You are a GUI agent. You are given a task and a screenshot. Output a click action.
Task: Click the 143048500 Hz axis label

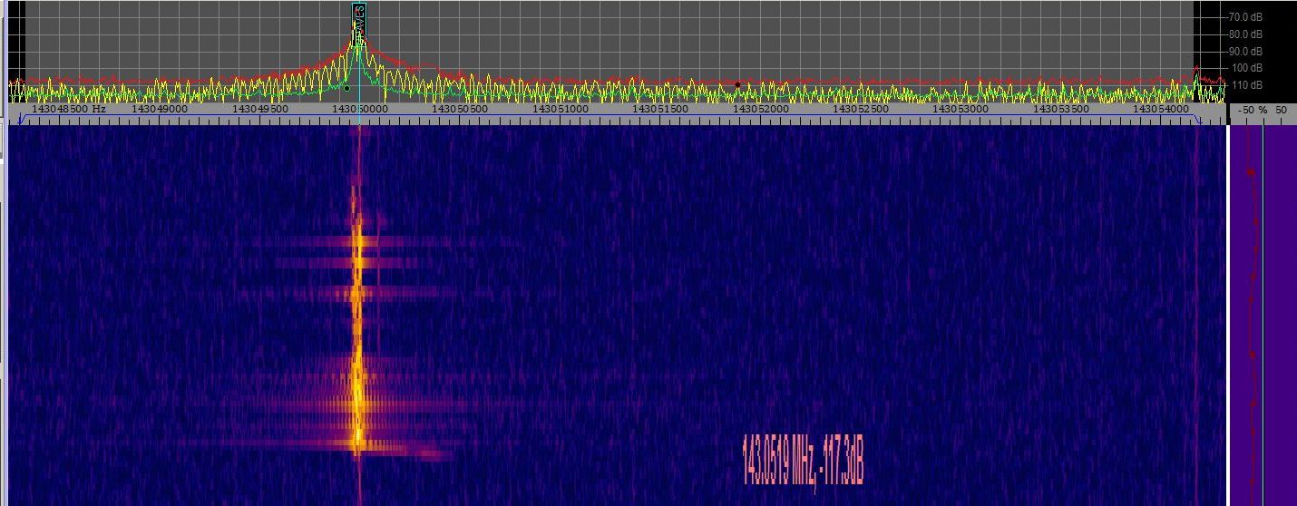point(68,109)
